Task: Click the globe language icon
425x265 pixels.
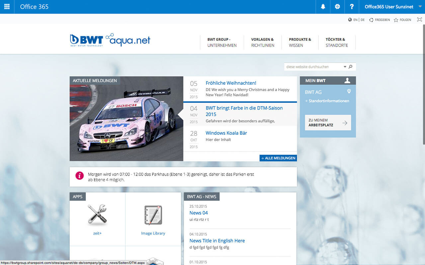Action: [350, 20]
